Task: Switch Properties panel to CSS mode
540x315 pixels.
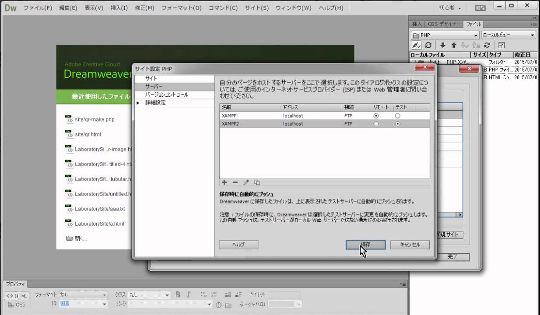Action: click(17, 304)
